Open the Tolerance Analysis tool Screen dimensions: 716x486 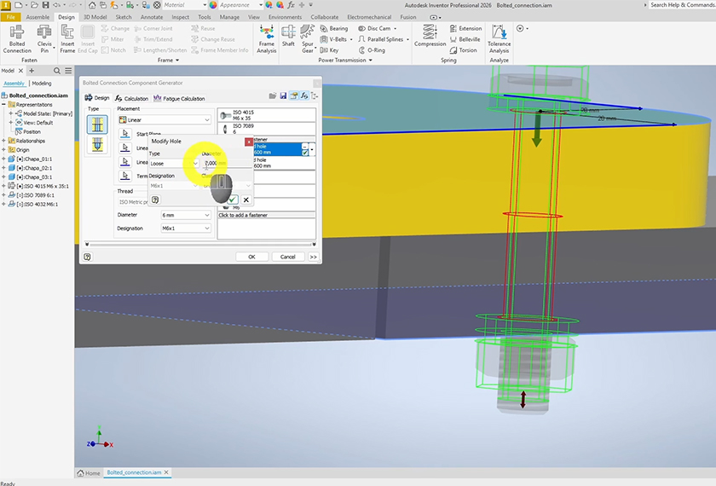[499, 39]
